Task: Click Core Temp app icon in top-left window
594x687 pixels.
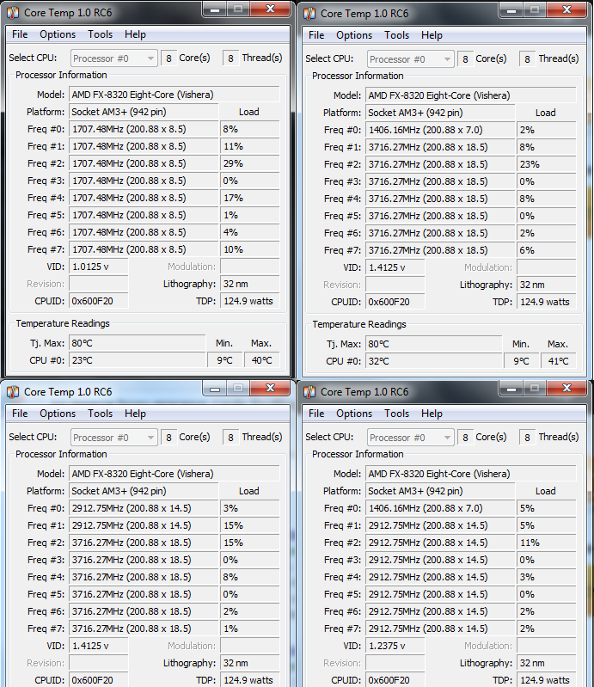Action: pyautogui.click(x=13, y=13)
